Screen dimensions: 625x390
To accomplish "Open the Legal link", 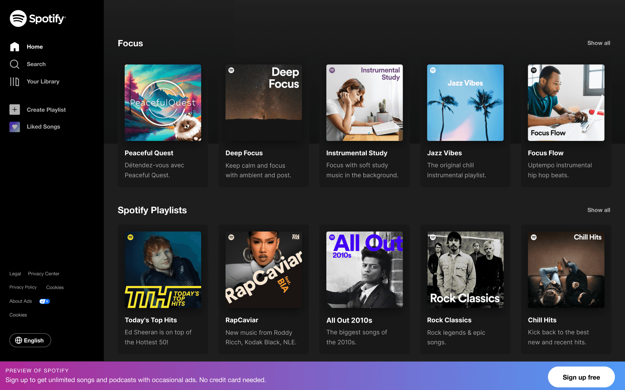I will (15, 274).
